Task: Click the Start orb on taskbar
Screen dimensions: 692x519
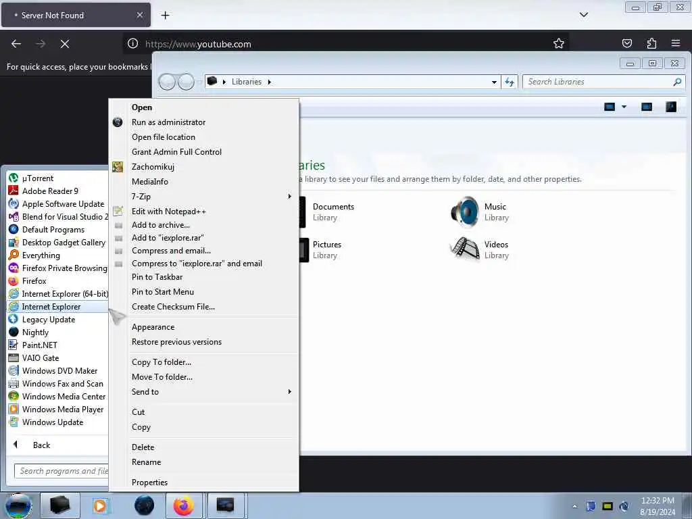Action: coord(18,505)
